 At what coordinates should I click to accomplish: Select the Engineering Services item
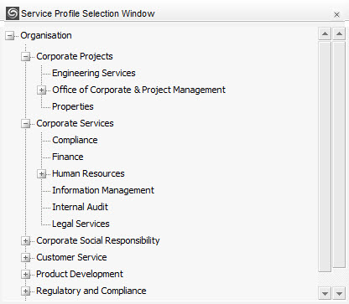pos(94,73)
